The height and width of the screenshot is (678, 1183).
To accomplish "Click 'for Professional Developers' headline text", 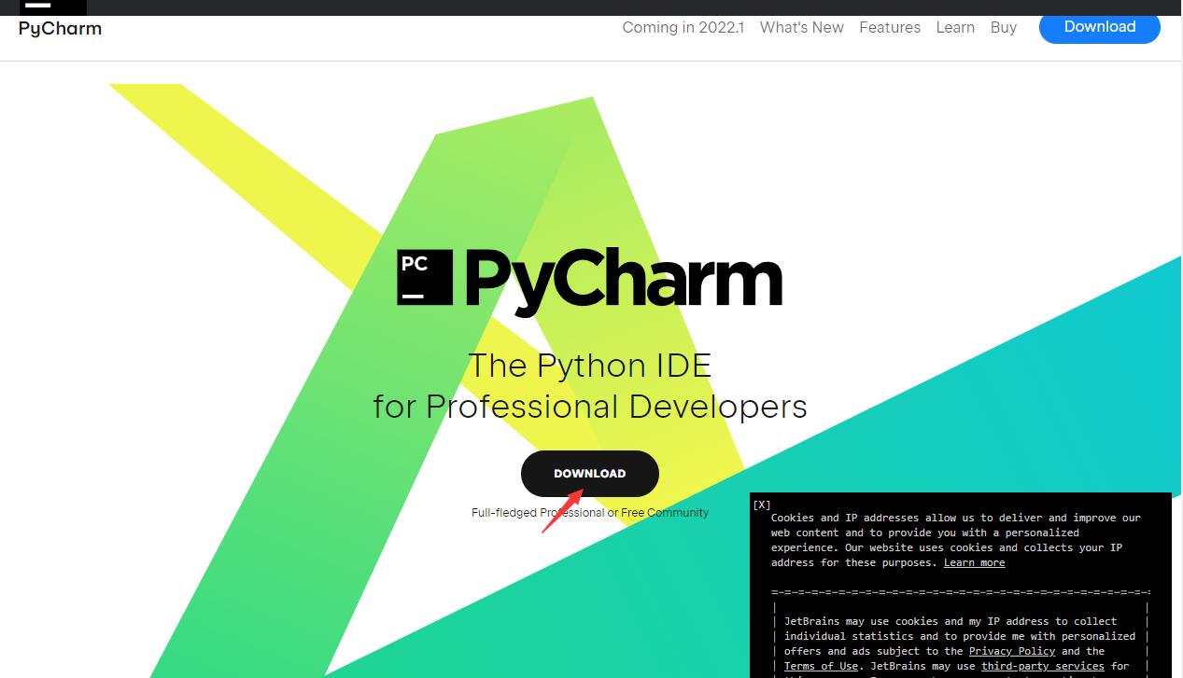I will coord(590,407).
